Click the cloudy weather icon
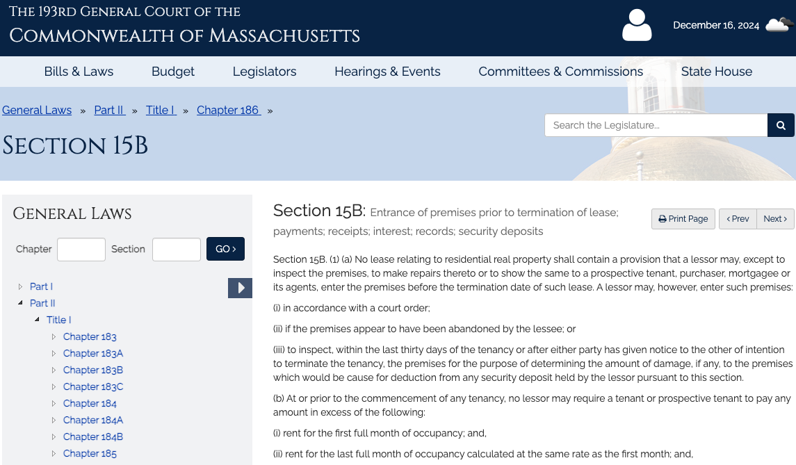 tap(779, 25)
